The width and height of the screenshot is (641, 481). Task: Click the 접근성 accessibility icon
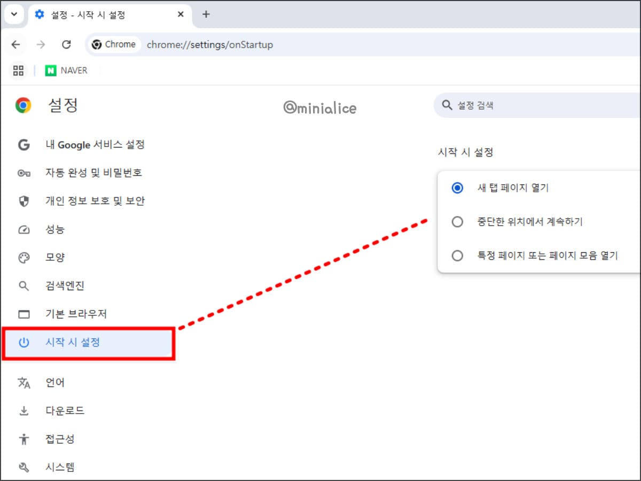tap(24, 439)
